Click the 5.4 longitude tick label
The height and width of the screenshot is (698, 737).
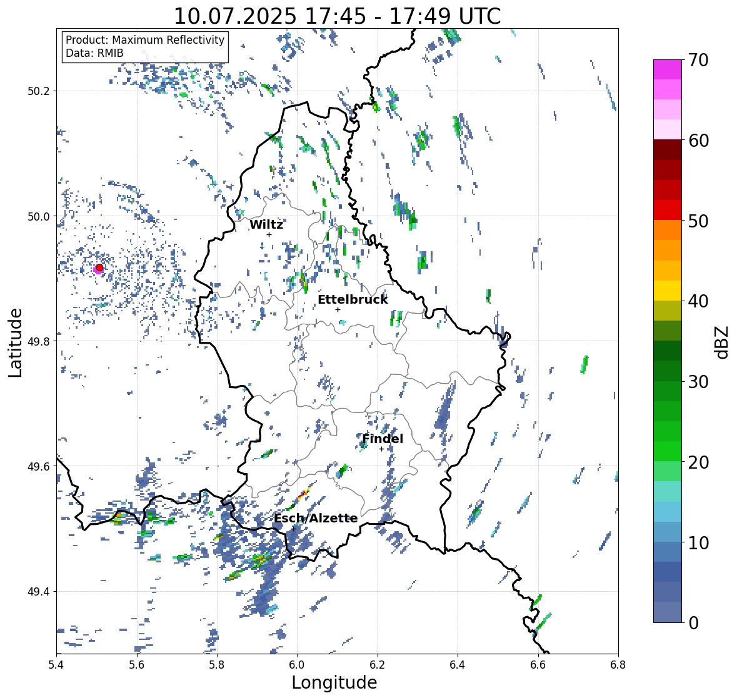coord(57,665)
